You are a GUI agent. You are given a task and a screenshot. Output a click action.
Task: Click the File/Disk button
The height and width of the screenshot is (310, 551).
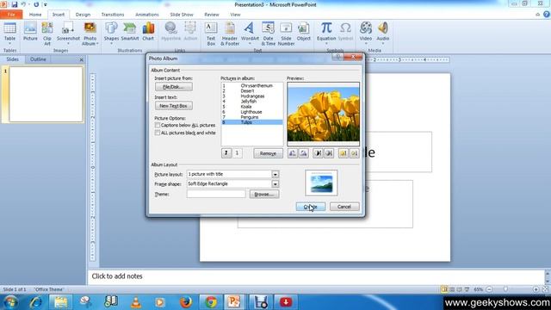pyautogui.click(x=174, y=87)
